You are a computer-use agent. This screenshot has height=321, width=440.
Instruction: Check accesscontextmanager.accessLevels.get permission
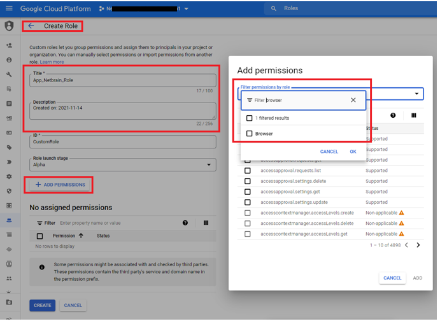[x=248, y=234]
